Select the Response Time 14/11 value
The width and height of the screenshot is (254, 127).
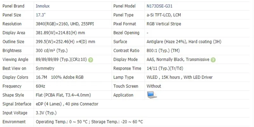(164, 68)
